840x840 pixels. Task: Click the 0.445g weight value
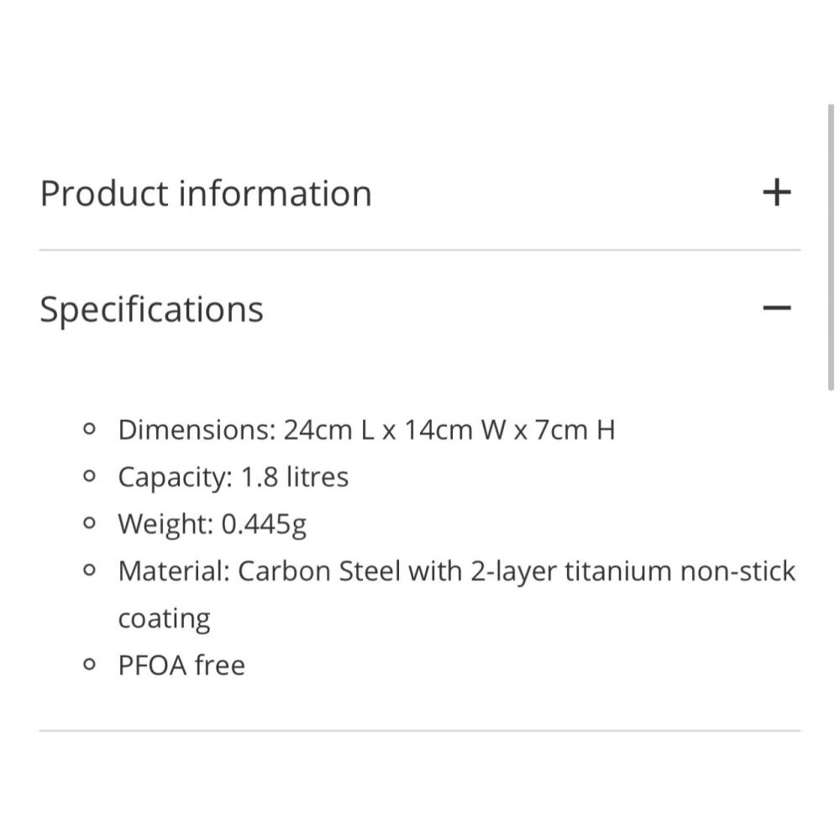click(264, 524)
